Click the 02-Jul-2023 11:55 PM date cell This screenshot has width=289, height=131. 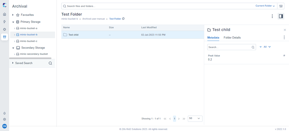click(153, 35)
